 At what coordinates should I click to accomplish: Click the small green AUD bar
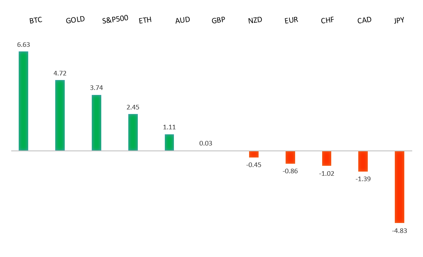click(169, 142)
